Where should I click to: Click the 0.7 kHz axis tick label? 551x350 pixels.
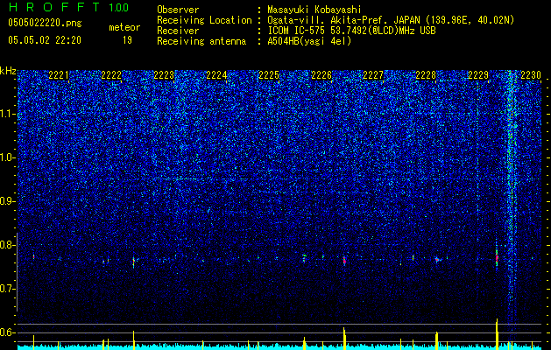point(8,289)
